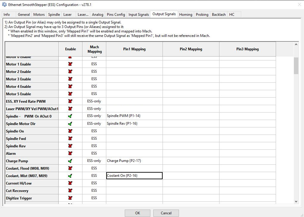Confirm settings with the OK button
Screen dimensions: 304x217
click(x=138, y=213)
